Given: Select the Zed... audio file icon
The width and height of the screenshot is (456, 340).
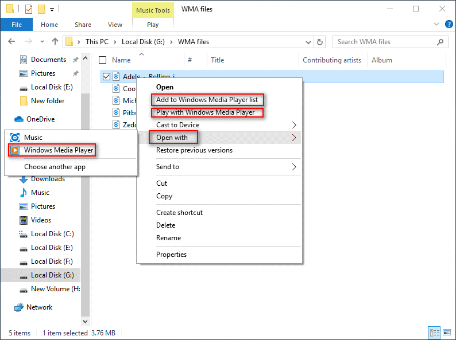Looking at the screenshot, I should pos(116,124).
